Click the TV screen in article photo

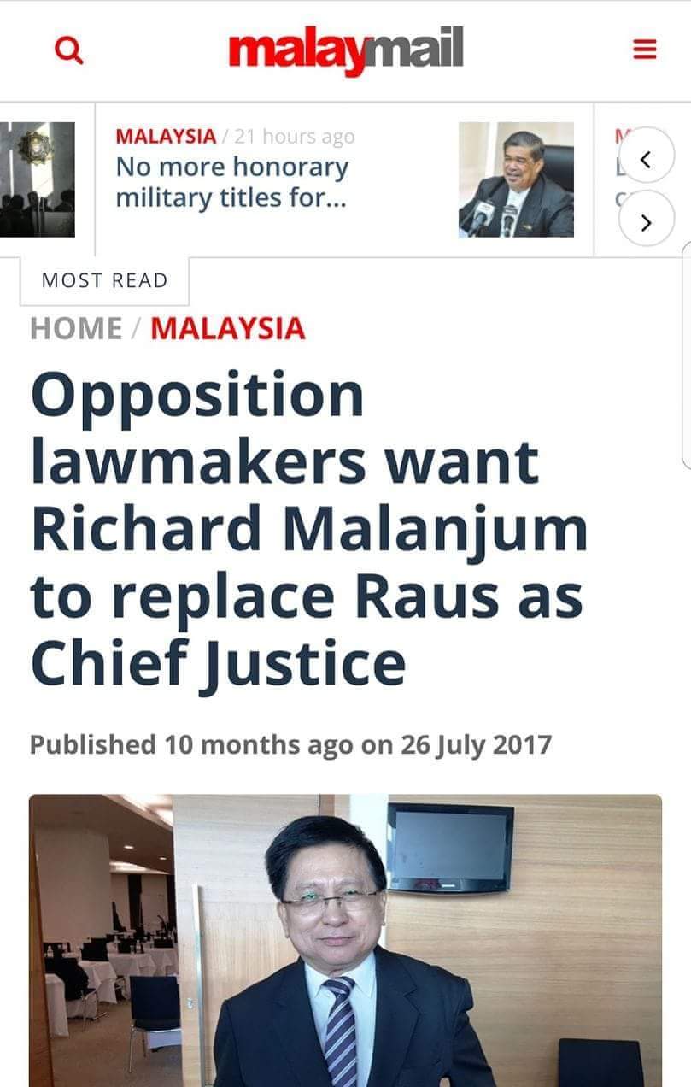[450, 846]
